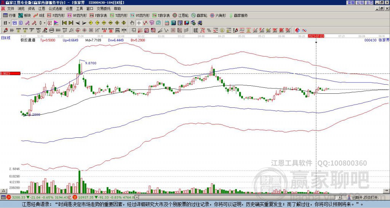Screen dimensions: 390x208
Task: Open the 交易委托 menu
Action: (x=104, y=9)
